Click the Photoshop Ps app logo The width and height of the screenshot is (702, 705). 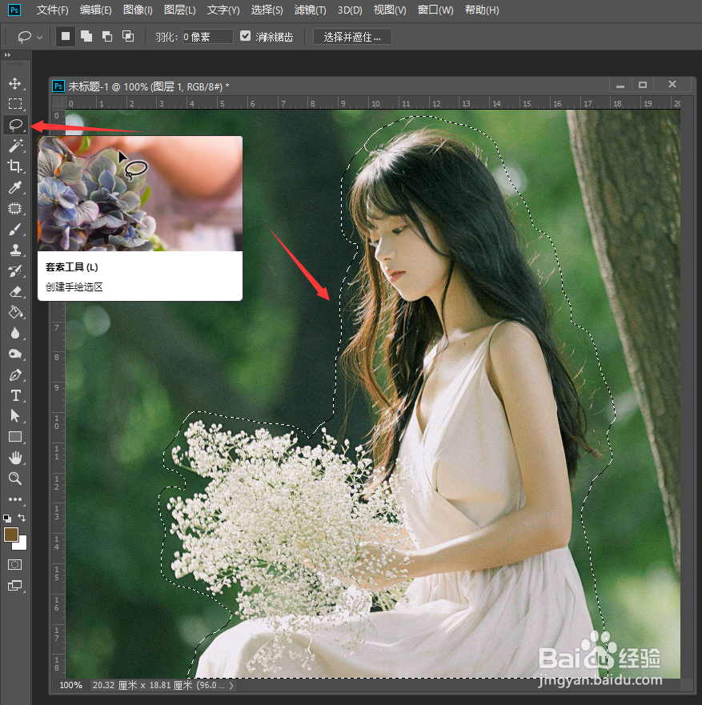tap(14, 10)
